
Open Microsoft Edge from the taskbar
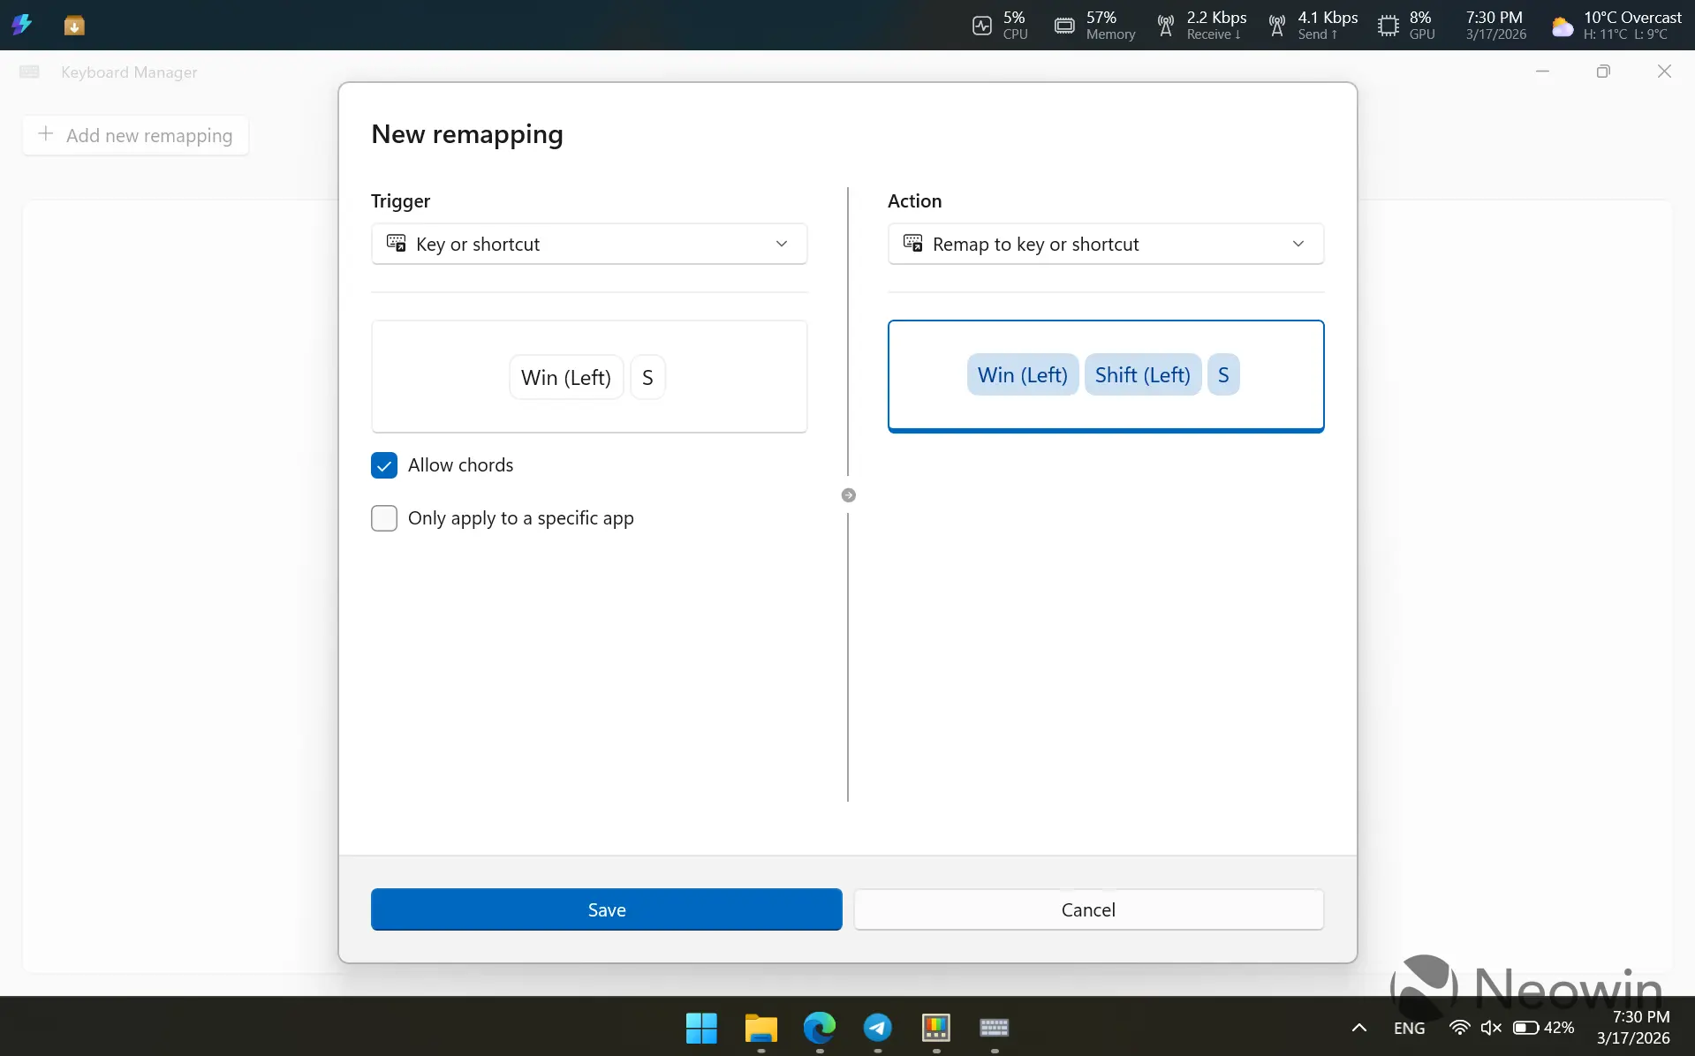[x=819, y=1028]
